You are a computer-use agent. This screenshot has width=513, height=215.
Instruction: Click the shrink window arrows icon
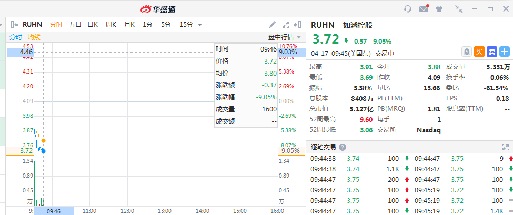tap(459, 9)
